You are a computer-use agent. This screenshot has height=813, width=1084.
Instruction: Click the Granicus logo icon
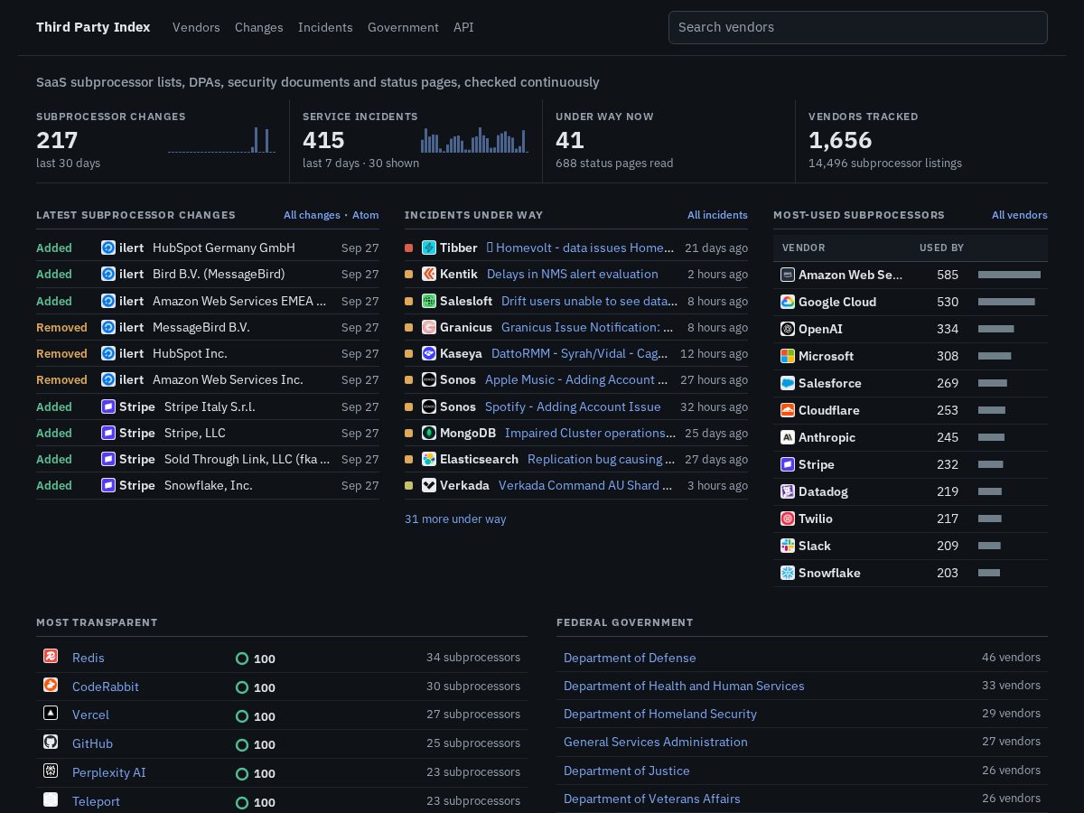pyautogui.click(x=429, y=327)
